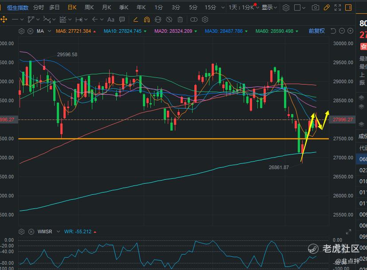Toggle the magnet snap tool
Screen dimensions: 367x270
coord(146,19)
